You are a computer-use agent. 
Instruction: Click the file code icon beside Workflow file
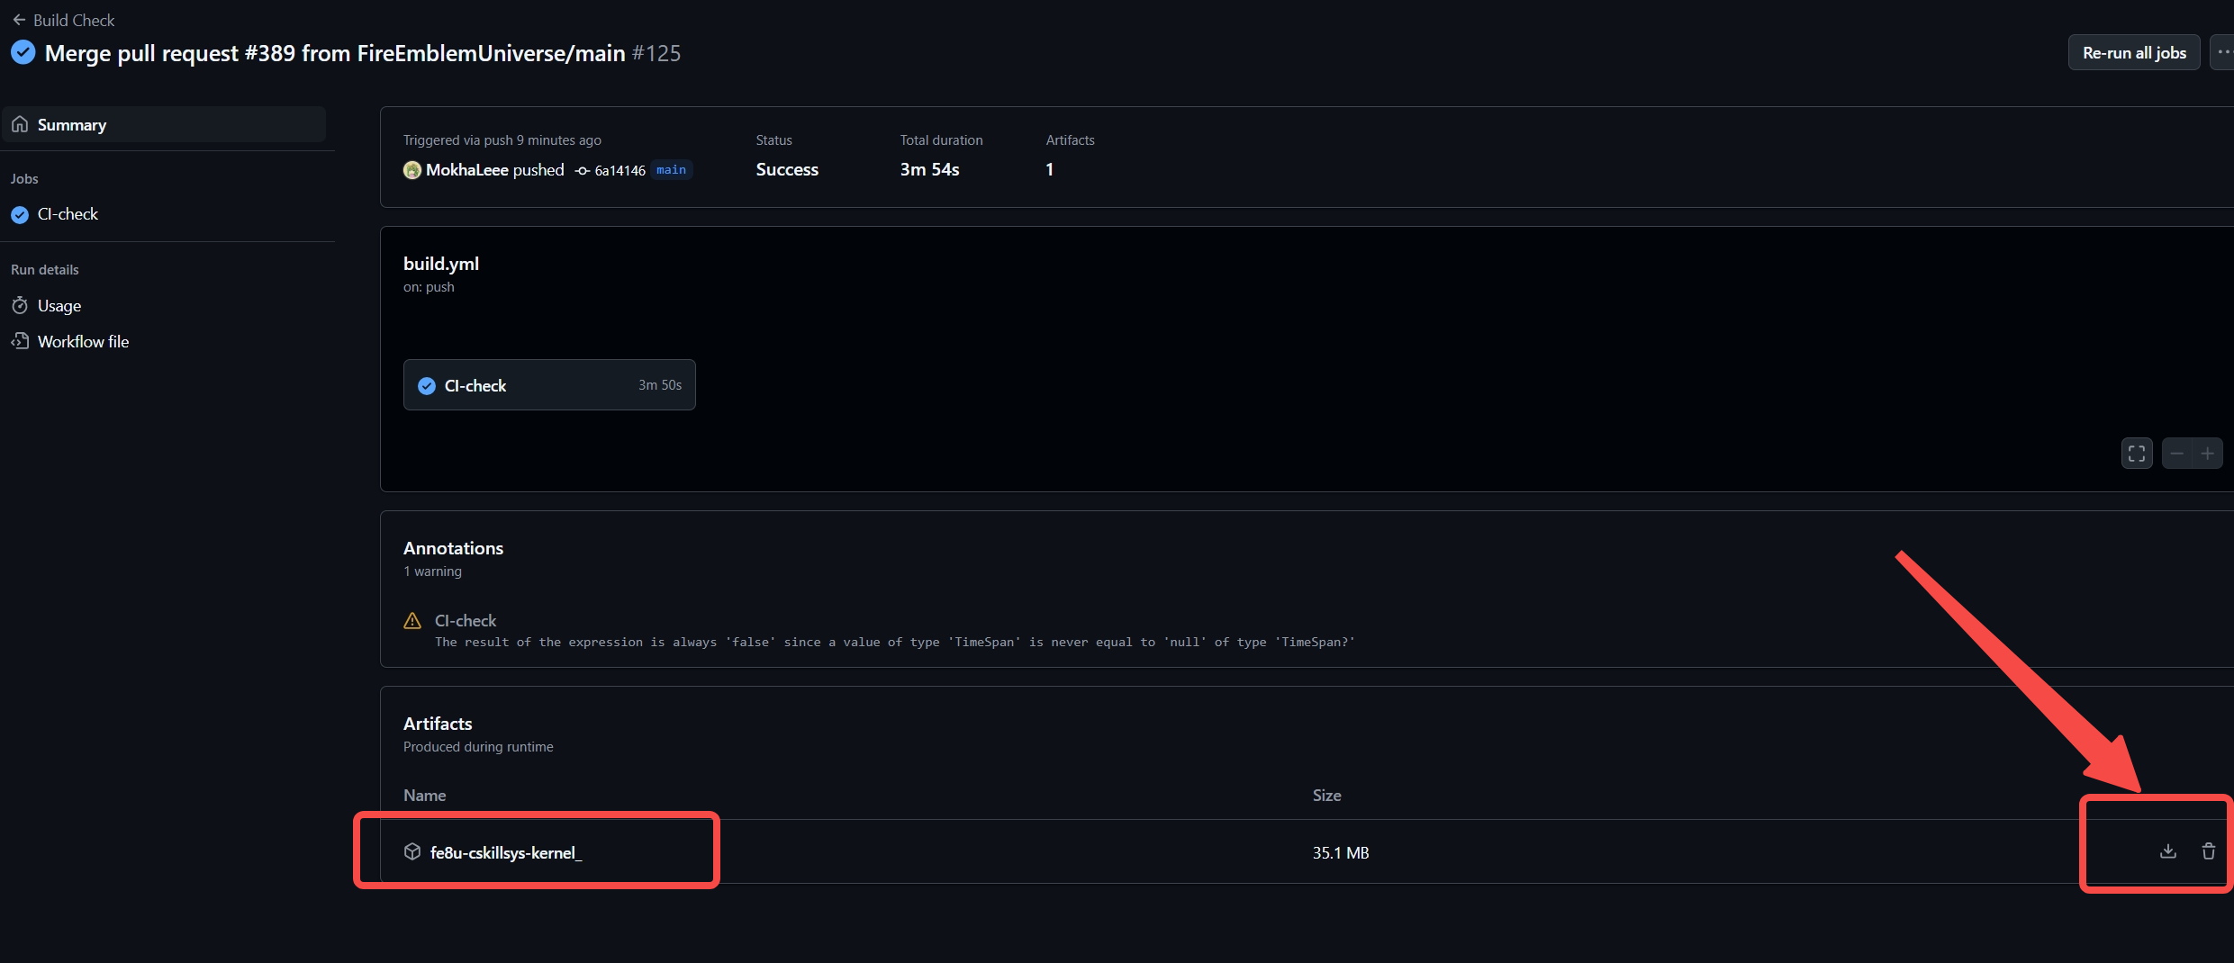click(20, 341)
